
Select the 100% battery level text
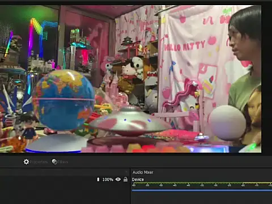click(108, 180)
